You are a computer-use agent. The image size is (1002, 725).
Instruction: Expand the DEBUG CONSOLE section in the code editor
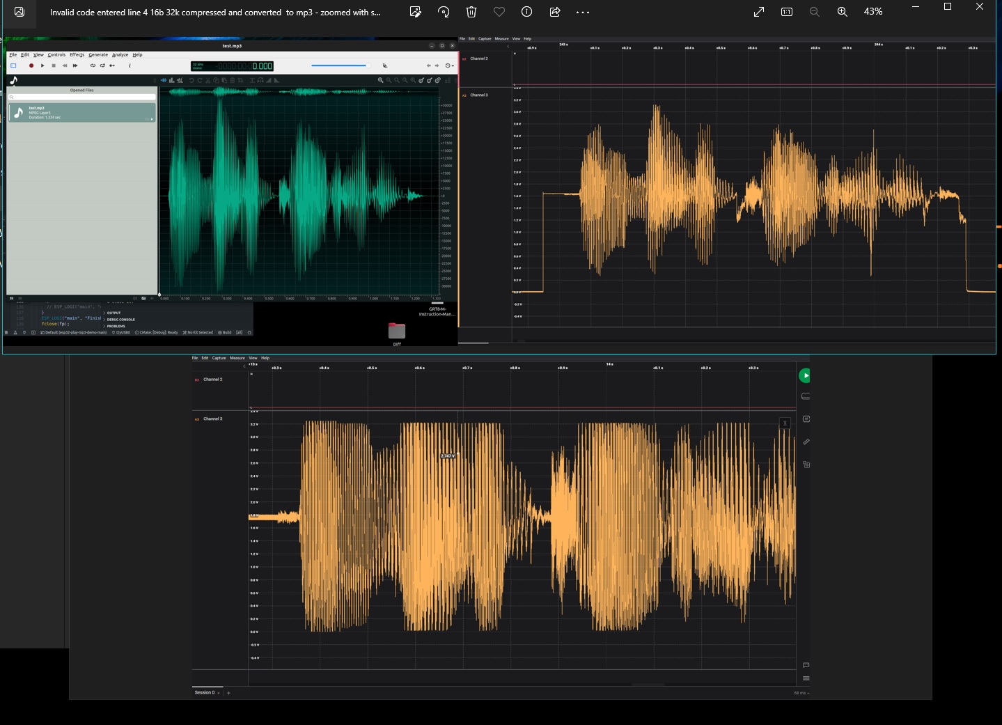pos(119,320)
